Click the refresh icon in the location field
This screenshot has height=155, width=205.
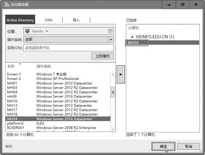coord(110,31)
